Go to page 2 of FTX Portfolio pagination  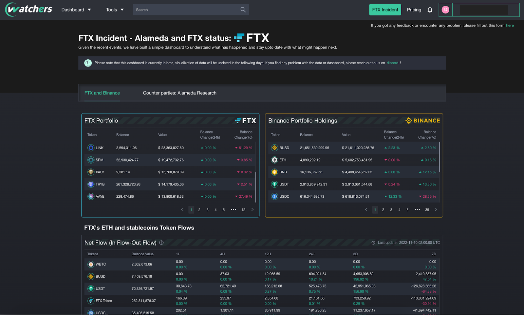pyautogui.click(x=199, y=209)
